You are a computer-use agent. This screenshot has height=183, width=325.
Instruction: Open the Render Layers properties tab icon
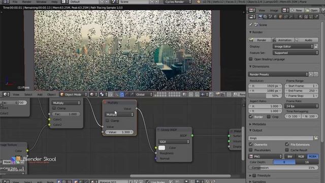(265, 17)
